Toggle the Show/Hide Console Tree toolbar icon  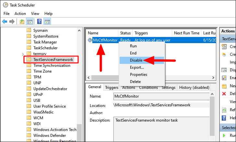pos(29,21)
